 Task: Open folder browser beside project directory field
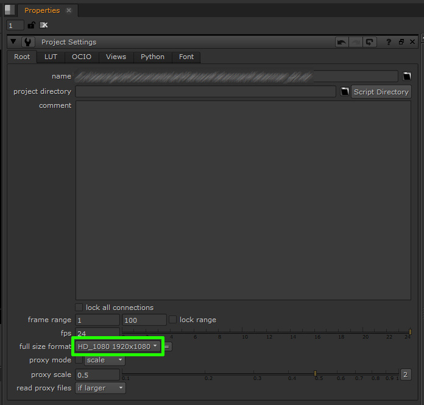pyautogui.click(x=344, y=91)
